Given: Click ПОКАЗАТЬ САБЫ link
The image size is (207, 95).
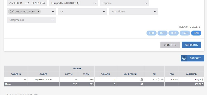Looking at the screenshot, I should click(x=190, y=27).
